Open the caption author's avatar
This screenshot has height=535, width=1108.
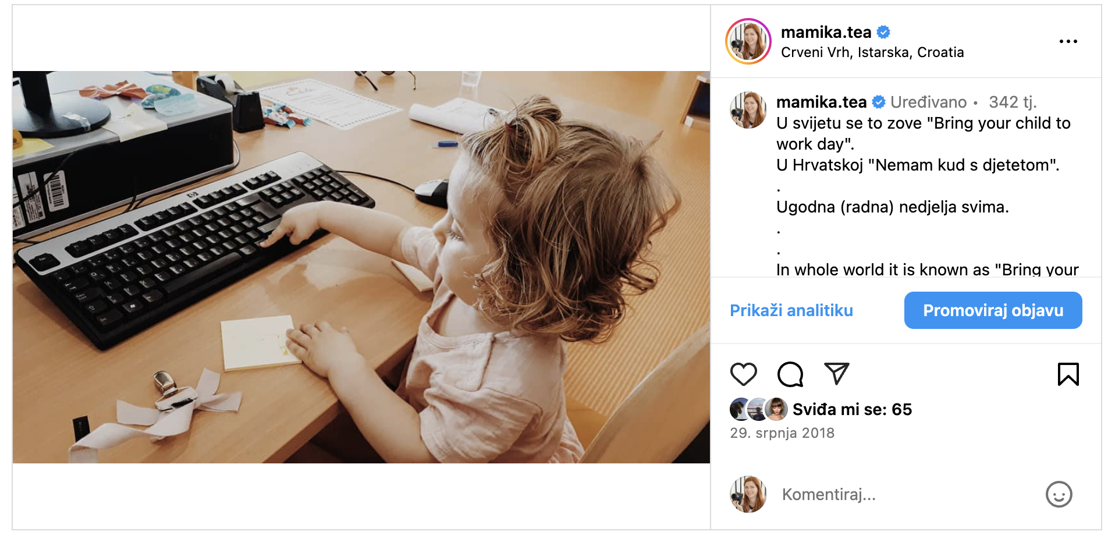(748, 109)
